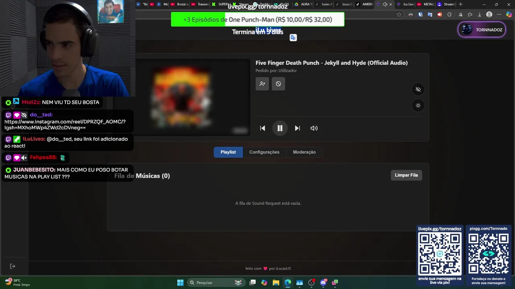Close the active browser tab
The height and width of the screenshot is (289, 515).
[x=390, y=4]
